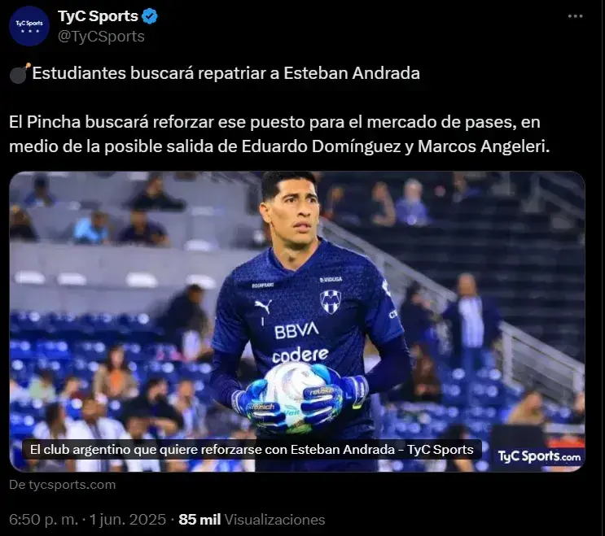Click the article title caption overlay
This screenshot has height=536, width=605.
coord(252,449)
